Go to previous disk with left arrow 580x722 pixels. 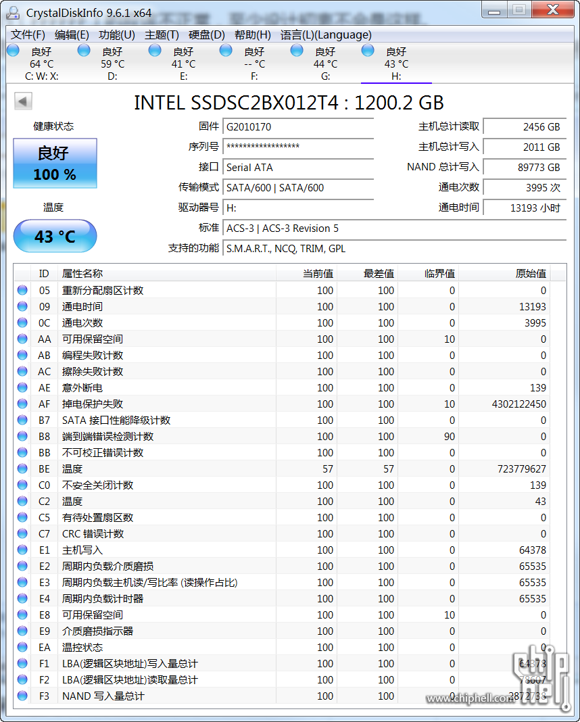(x=23, y=101)
